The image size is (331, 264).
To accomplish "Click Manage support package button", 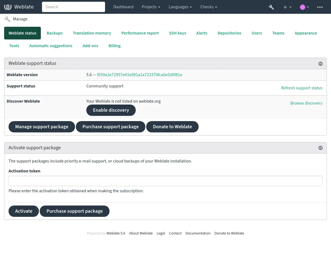I will pos(42,127).
